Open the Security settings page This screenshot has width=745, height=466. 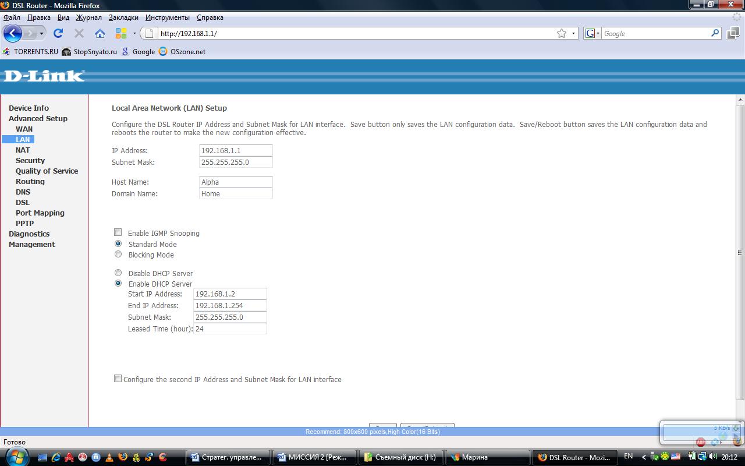(30, 160)
